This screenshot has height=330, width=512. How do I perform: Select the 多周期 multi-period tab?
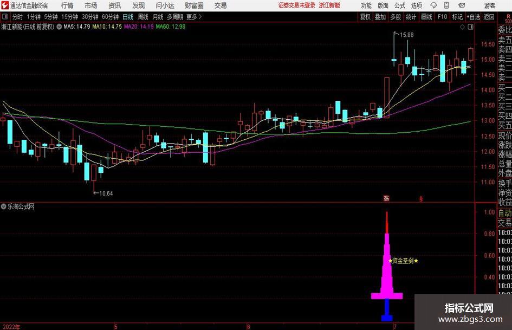[x=175, y=17]
